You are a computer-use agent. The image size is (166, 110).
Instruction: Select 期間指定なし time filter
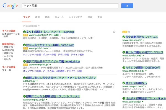click(9, 44)
